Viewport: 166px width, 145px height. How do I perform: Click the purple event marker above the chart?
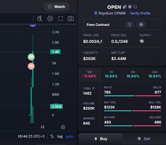coord(33,26)
